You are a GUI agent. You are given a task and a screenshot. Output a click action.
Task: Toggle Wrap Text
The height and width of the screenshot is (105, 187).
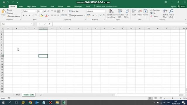(74, 11)
